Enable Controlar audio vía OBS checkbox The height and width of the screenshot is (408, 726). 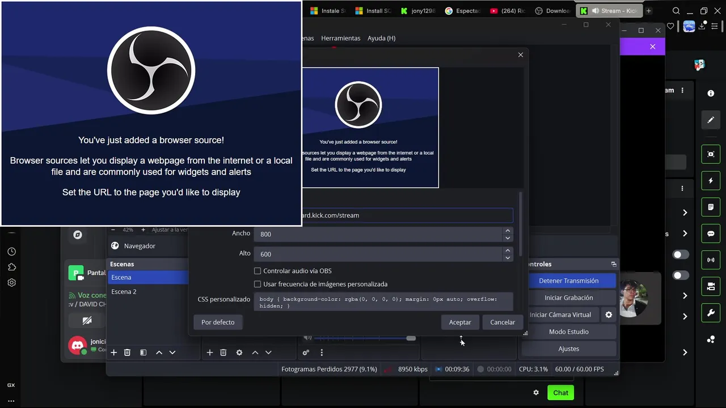pyautogui.click(x=258, y=271)
